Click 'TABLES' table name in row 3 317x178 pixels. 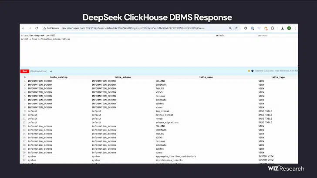coord(160,88)
